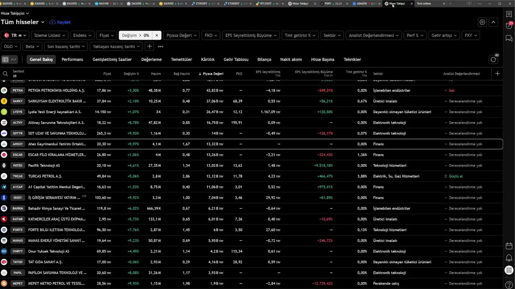Remove the Değişim filter with X
This screenshot has height=289, width=515.
pos(157,35)
